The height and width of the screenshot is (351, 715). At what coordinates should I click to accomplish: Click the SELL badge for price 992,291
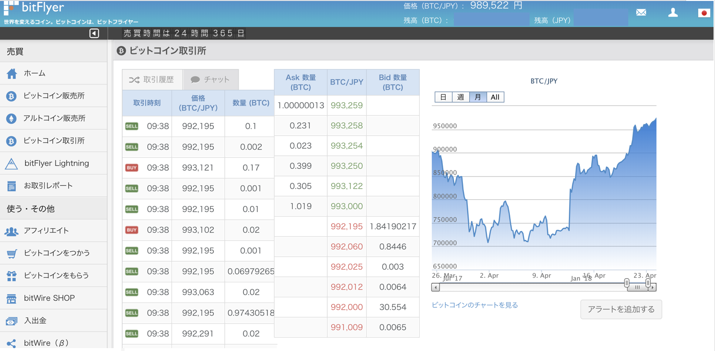click(132, 334)
